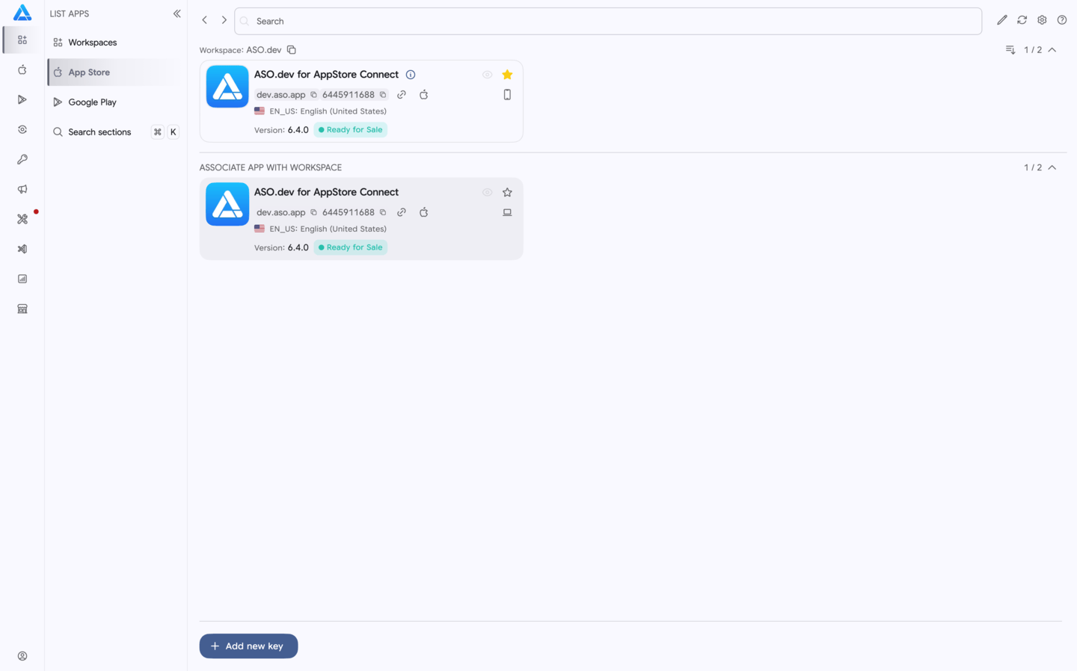Click the phone device icon in the Workspace: ASO.dev card
This screenshot has width=1077, height=671.
507,95
